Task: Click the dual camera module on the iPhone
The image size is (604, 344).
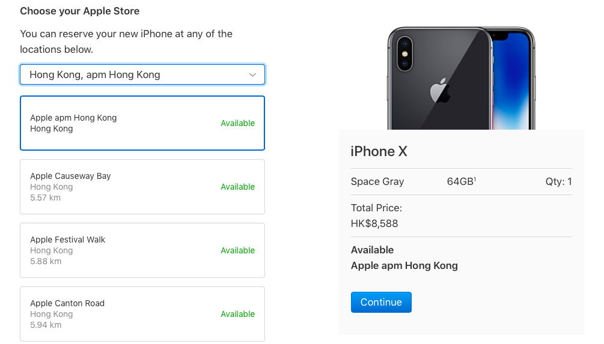Action: 404,53
